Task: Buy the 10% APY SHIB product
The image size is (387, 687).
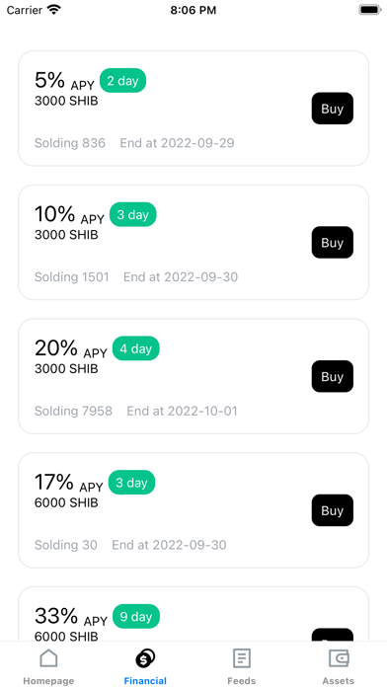Action: pos(333,242)
